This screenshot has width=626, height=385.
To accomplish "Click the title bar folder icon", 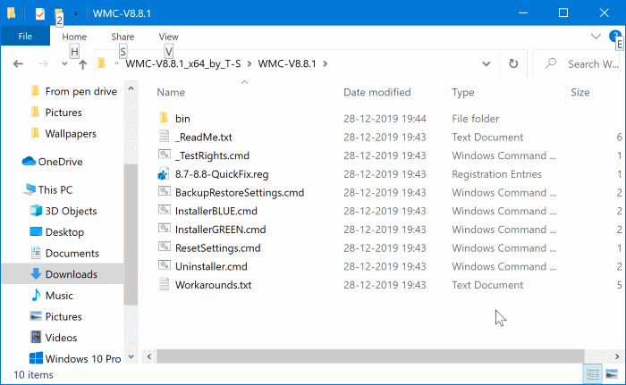I will tap(11, 13).
